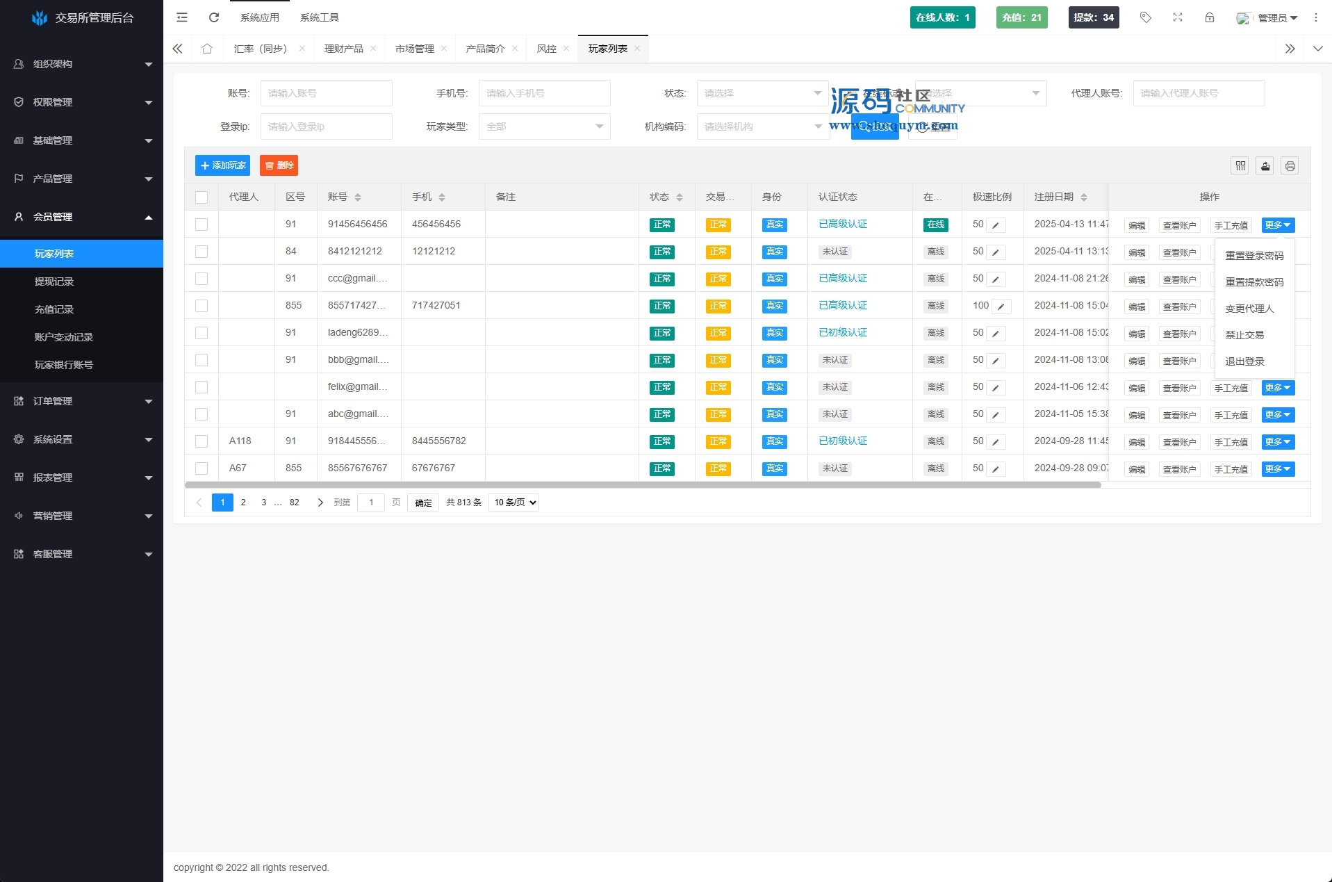1332x882 pixels.
Task: Click the refresh icon in top bar
Action: [x=214, y=17]
